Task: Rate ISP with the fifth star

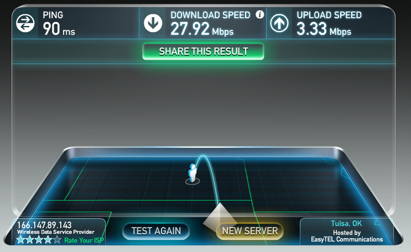Action: (x=57, y=240)
